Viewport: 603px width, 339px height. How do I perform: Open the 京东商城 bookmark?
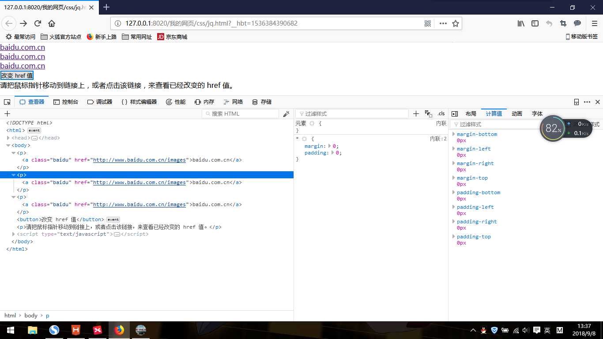(x=173, y=37)
